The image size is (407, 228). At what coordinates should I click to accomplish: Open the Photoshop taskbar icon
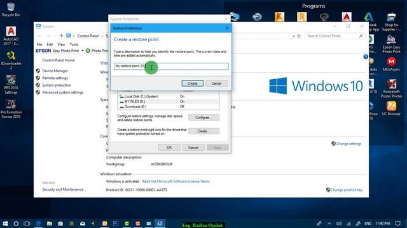[x=116, y=224]
